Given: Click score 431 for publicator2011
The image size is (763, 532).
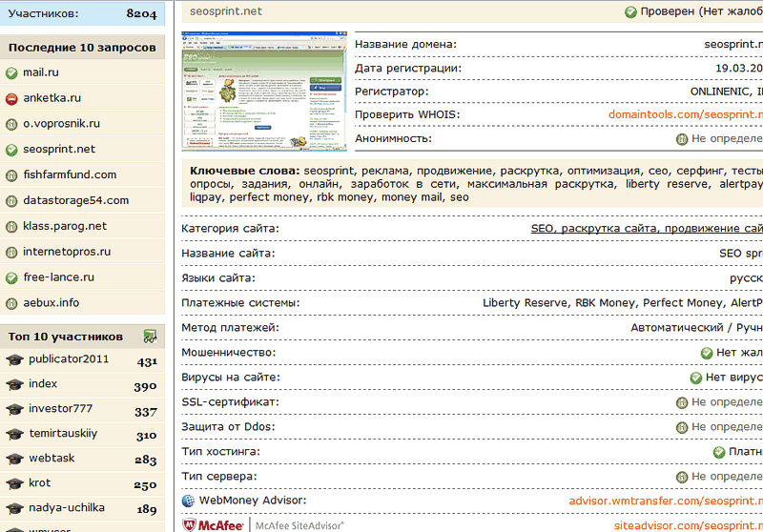Looking at the screenshot, I should (x=147, y=361).
